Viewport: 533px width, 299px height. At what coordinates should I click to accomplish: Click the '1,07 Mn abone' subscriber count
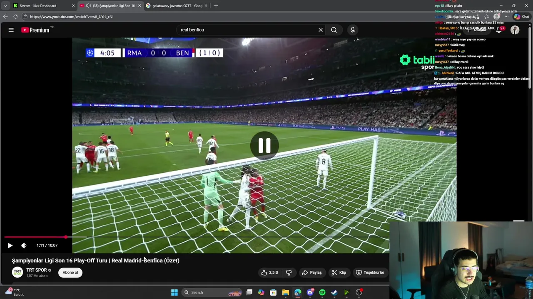(x=37, y=276)
